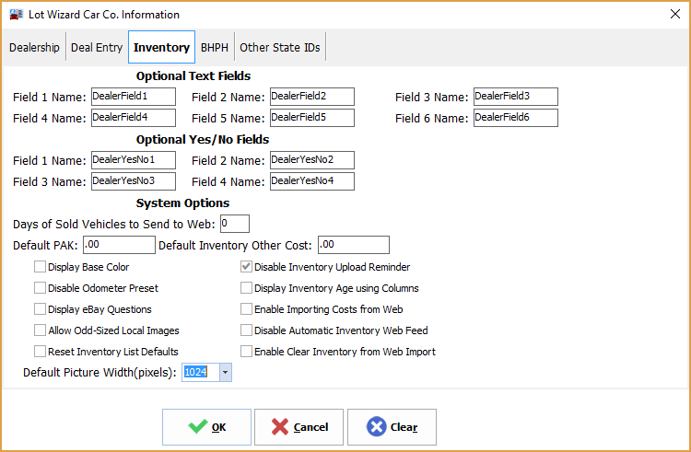Enable Allow Odd-Sized Local Images
The width and height of the screenshot is (691, 452).
pos(41,330)
